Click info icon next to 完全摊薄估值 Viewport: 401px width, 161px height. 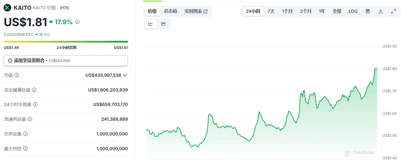point(34,90)
